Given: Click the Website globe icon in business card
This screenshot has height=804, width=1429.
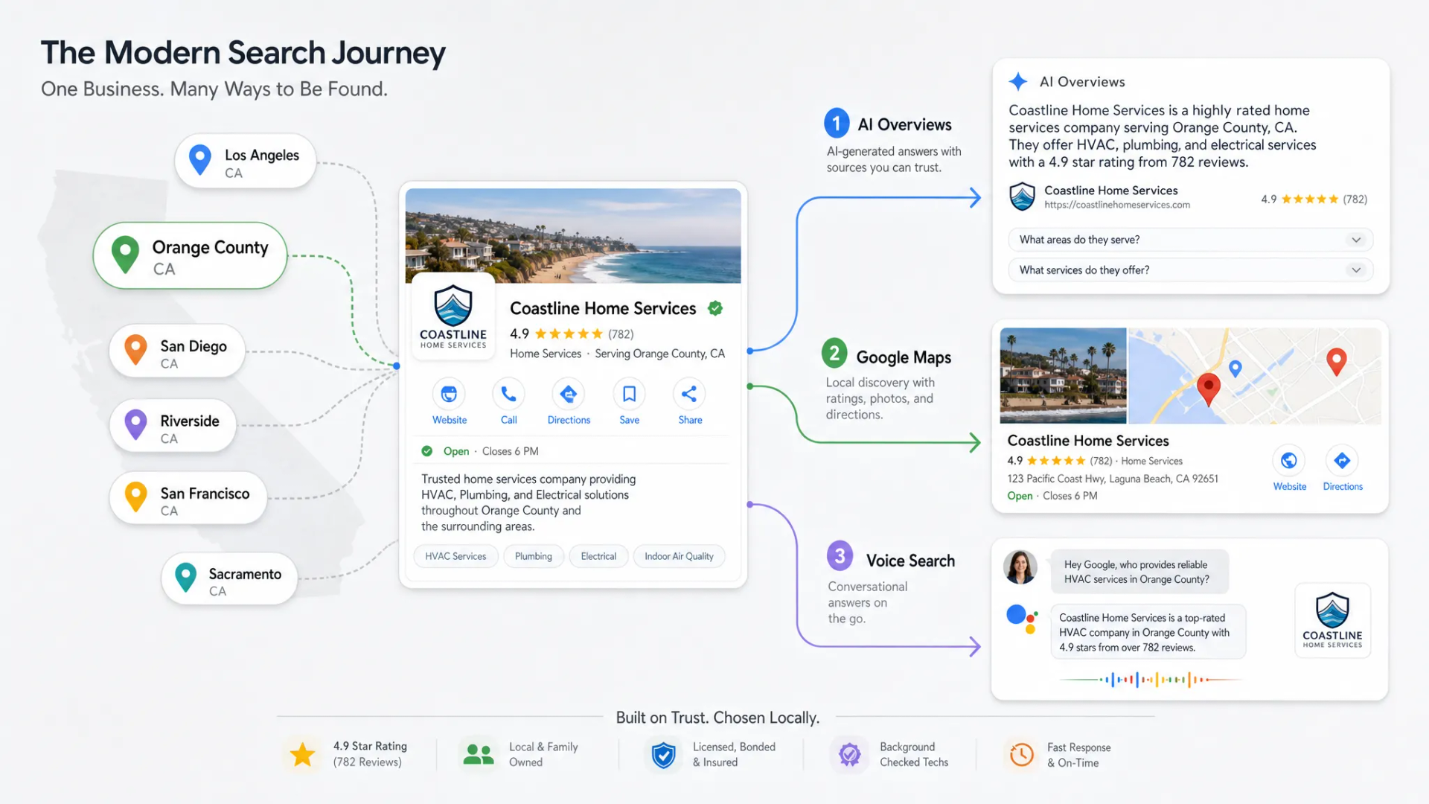Looking at the screenshot, I should click(x=449, y=394).
